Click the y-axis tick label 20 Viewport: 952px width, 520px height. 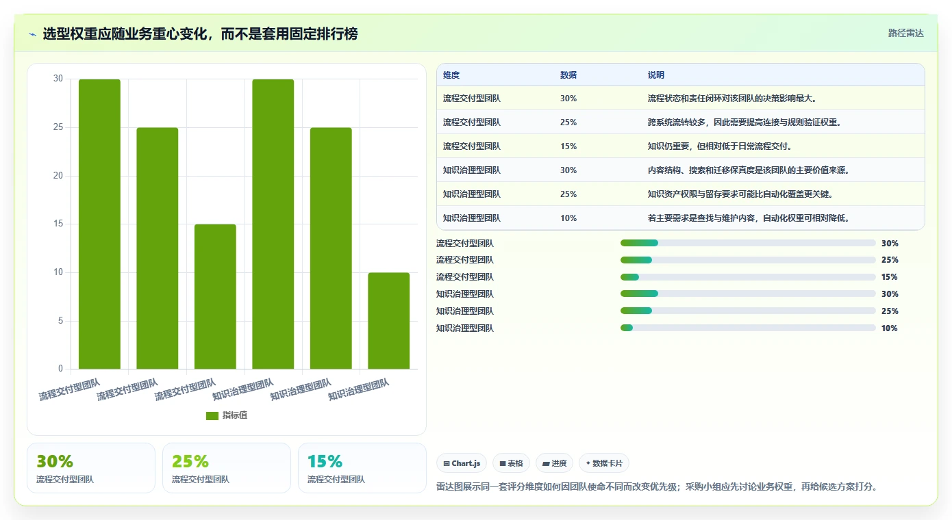[x=58, y=176]
